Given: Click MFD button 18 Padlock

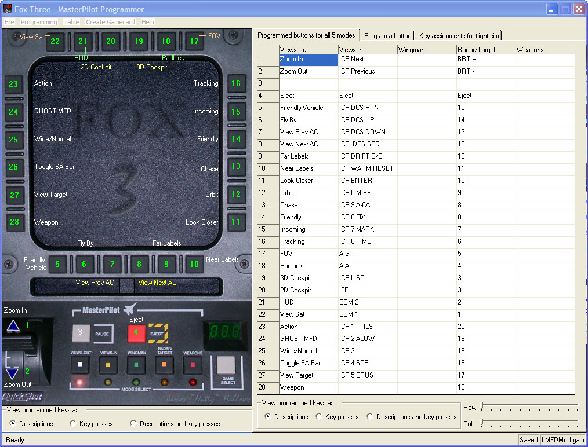Looking at the screenshot, I should click(166, 41).
